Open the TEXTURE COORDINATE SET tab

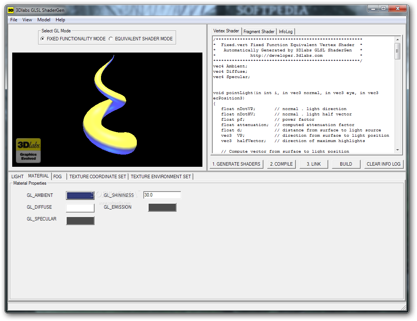98,176
